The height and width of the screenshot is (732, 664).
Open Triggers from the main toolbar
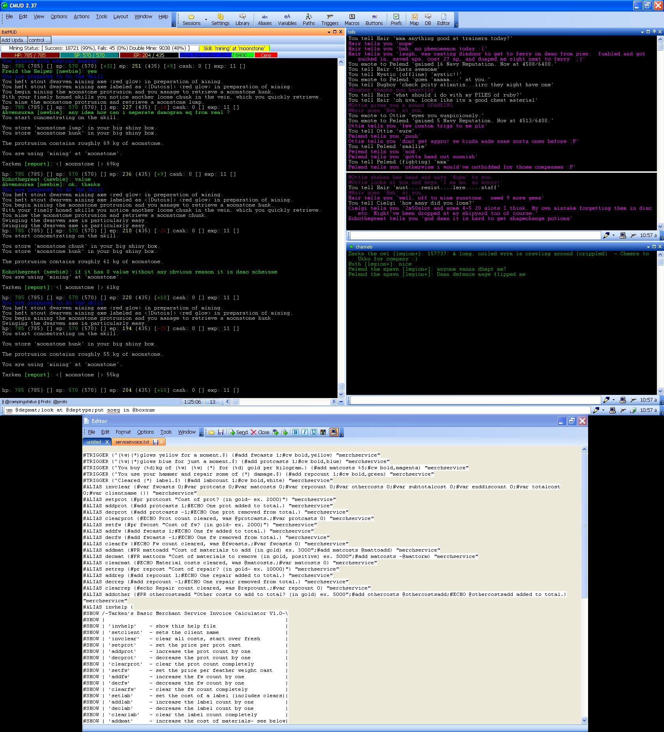click(x=330, y=19)
